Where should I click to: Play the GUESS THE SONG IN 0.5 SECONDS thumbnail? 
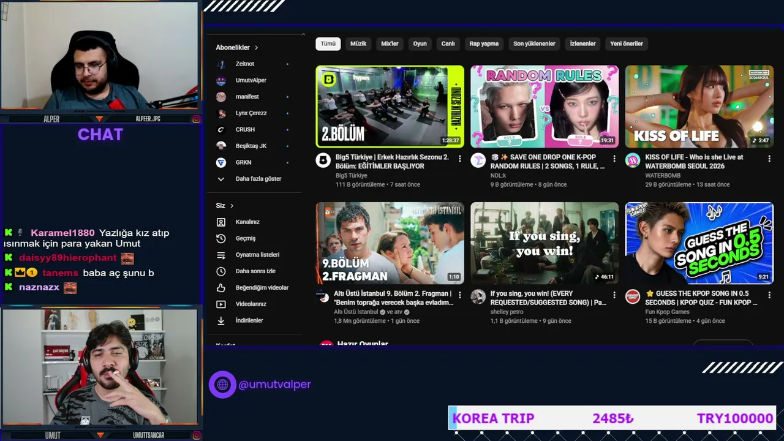tap(699, 243)
